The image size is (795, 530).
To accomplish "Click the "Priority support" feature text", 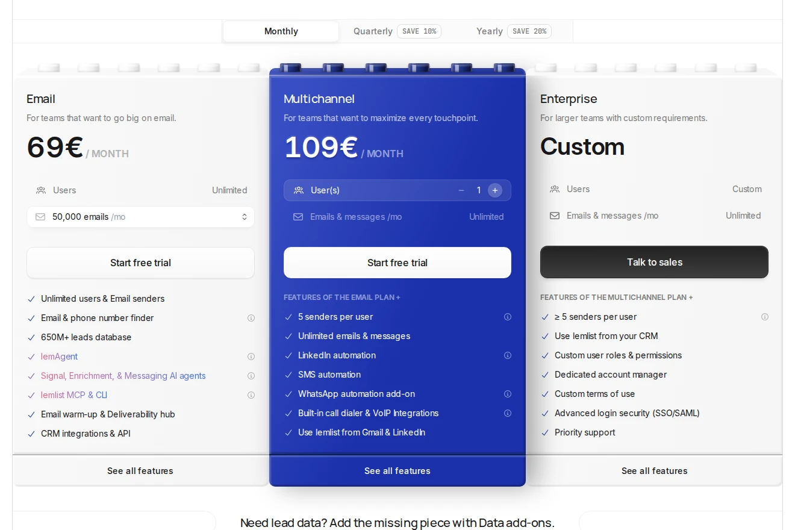I will (x=585, y=432).
